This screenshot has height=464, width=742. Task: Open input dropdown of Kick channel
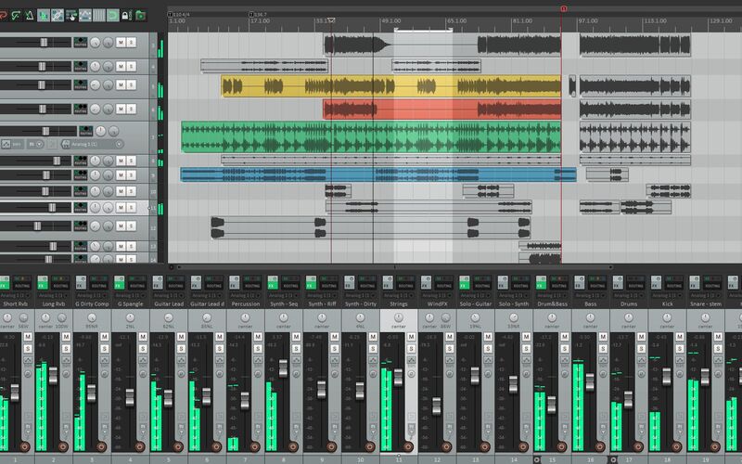[667, 295]
